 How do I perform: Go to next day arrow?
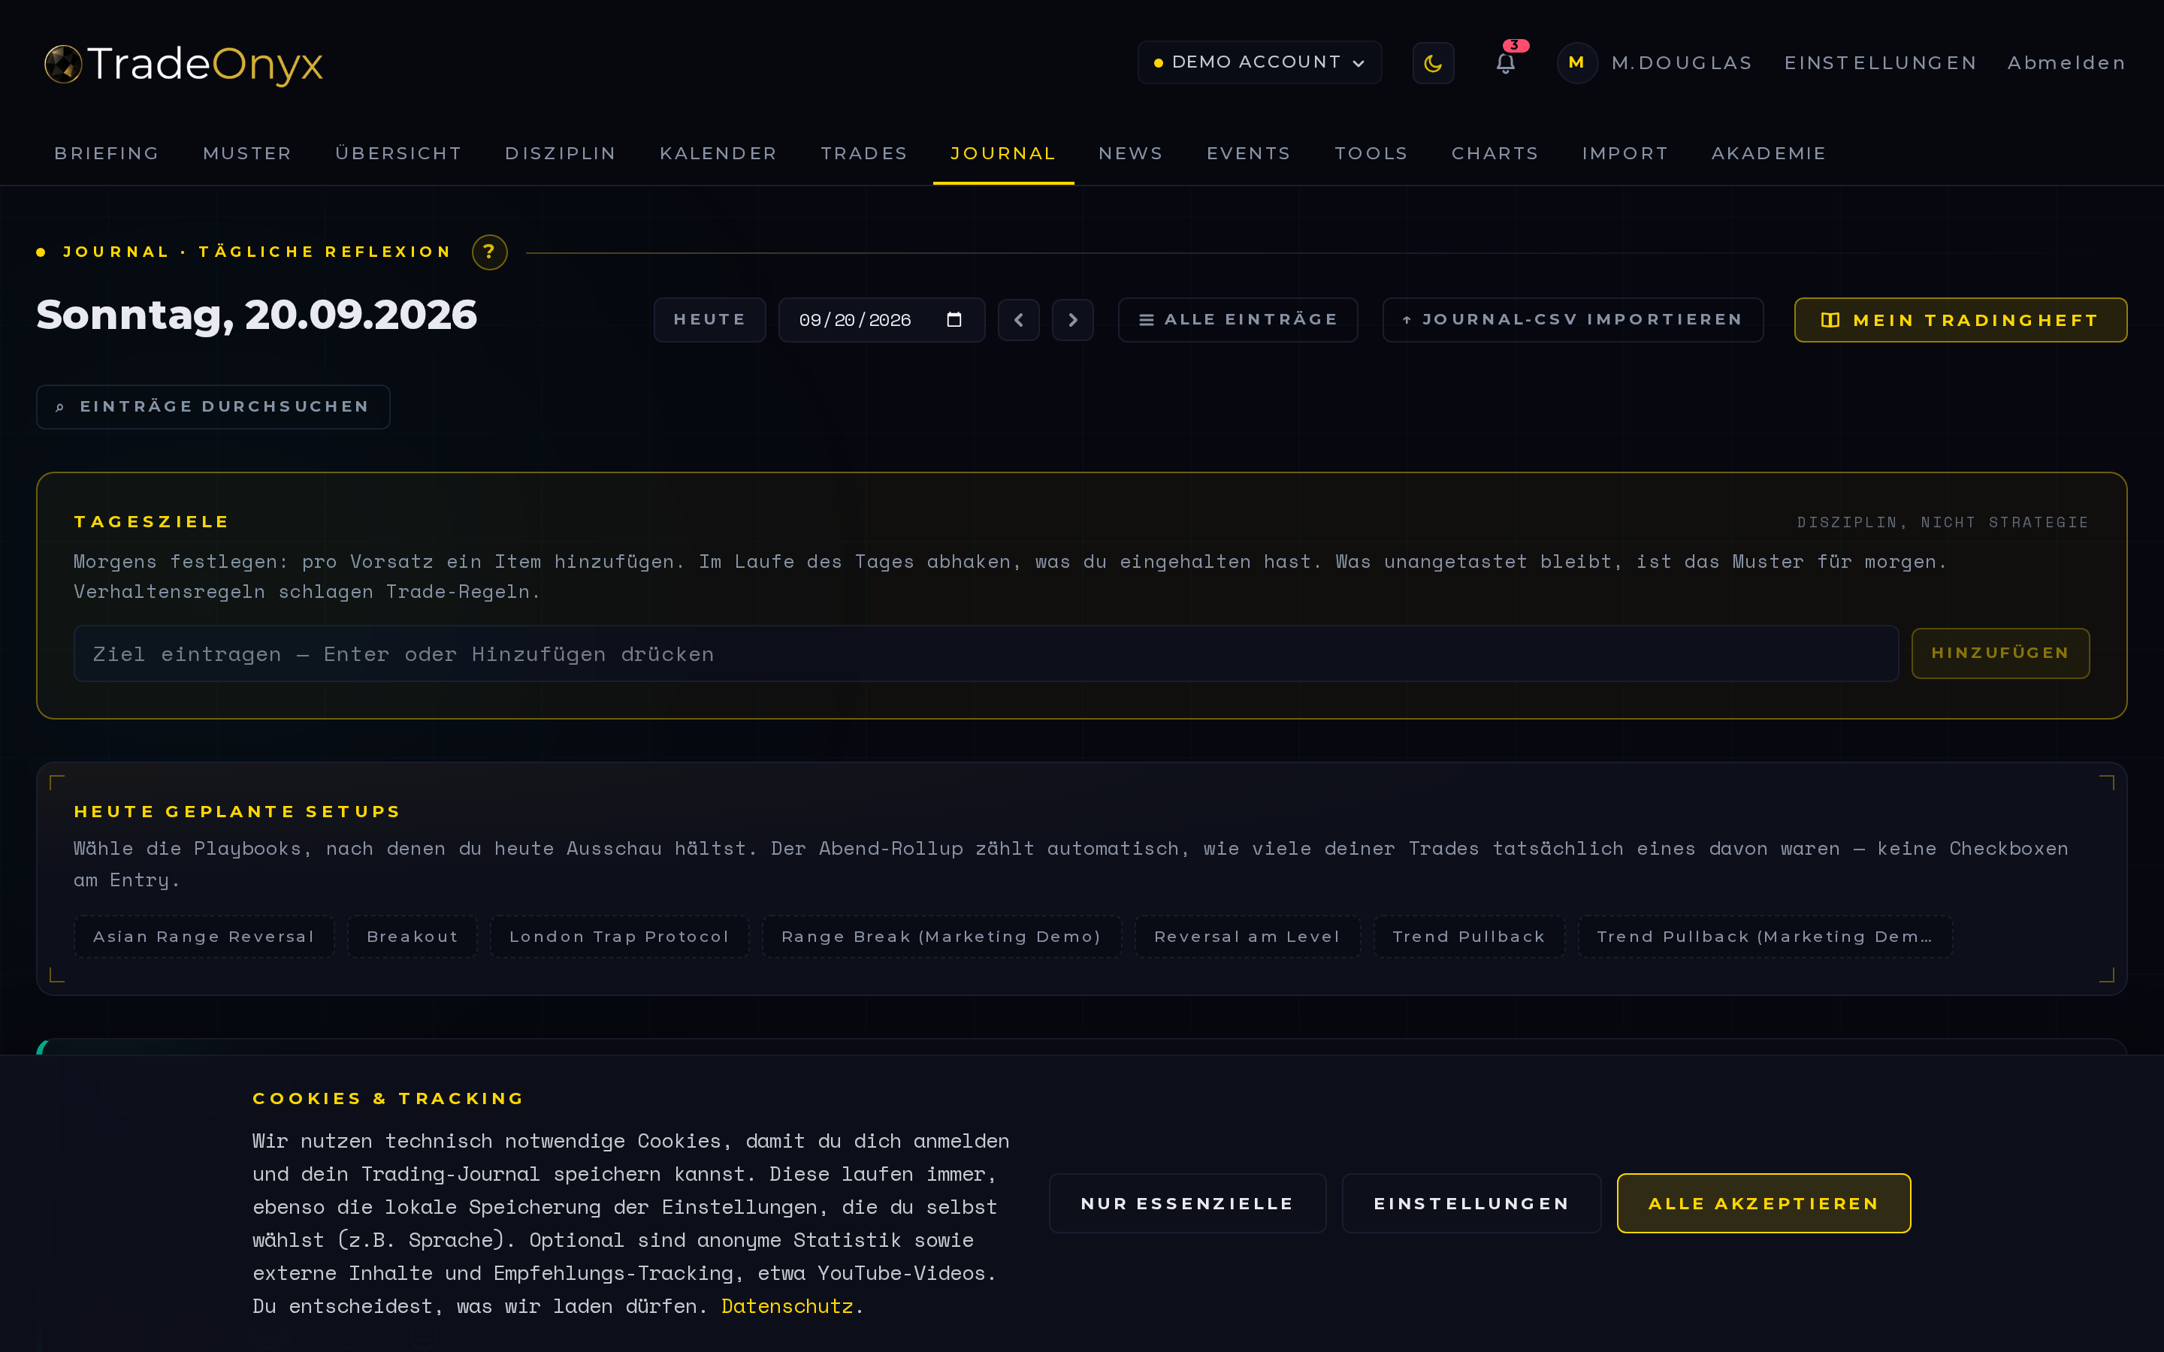tap(1072, 320)
